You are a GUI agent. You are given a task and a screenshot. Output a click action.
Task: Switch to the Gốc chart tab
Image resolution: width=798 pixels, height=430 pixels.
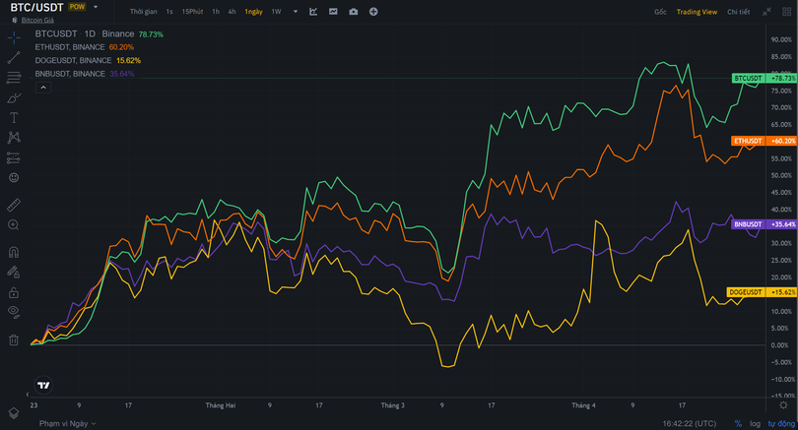(660, 12)
